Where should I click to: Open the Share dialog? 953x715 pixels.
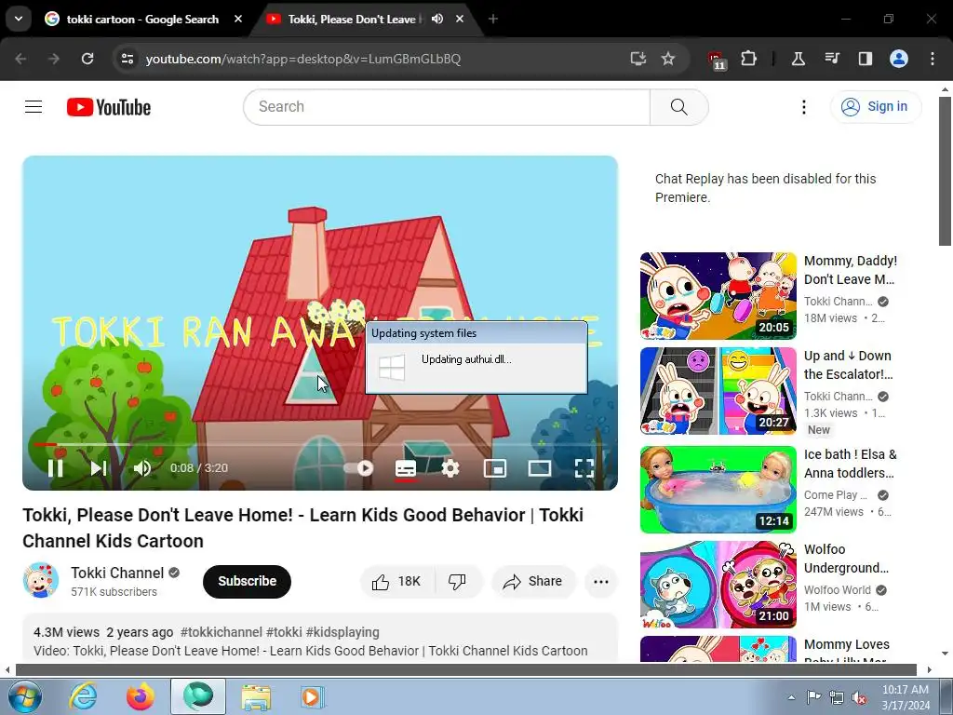(533, 581)
